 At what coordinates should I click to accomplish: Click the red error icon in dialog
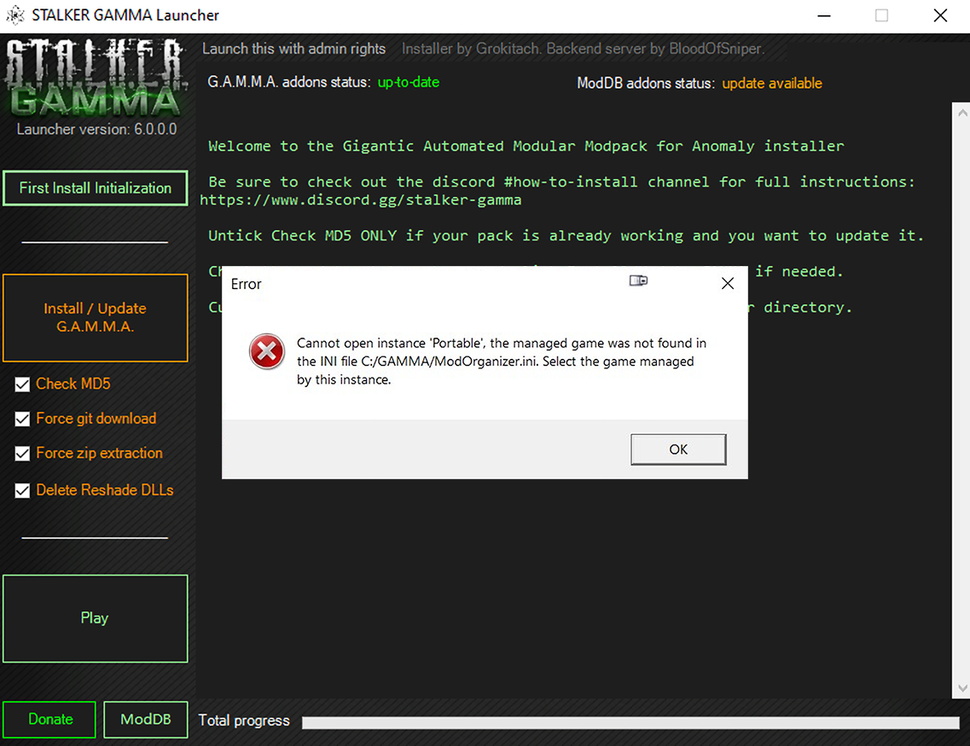point(267,351)
